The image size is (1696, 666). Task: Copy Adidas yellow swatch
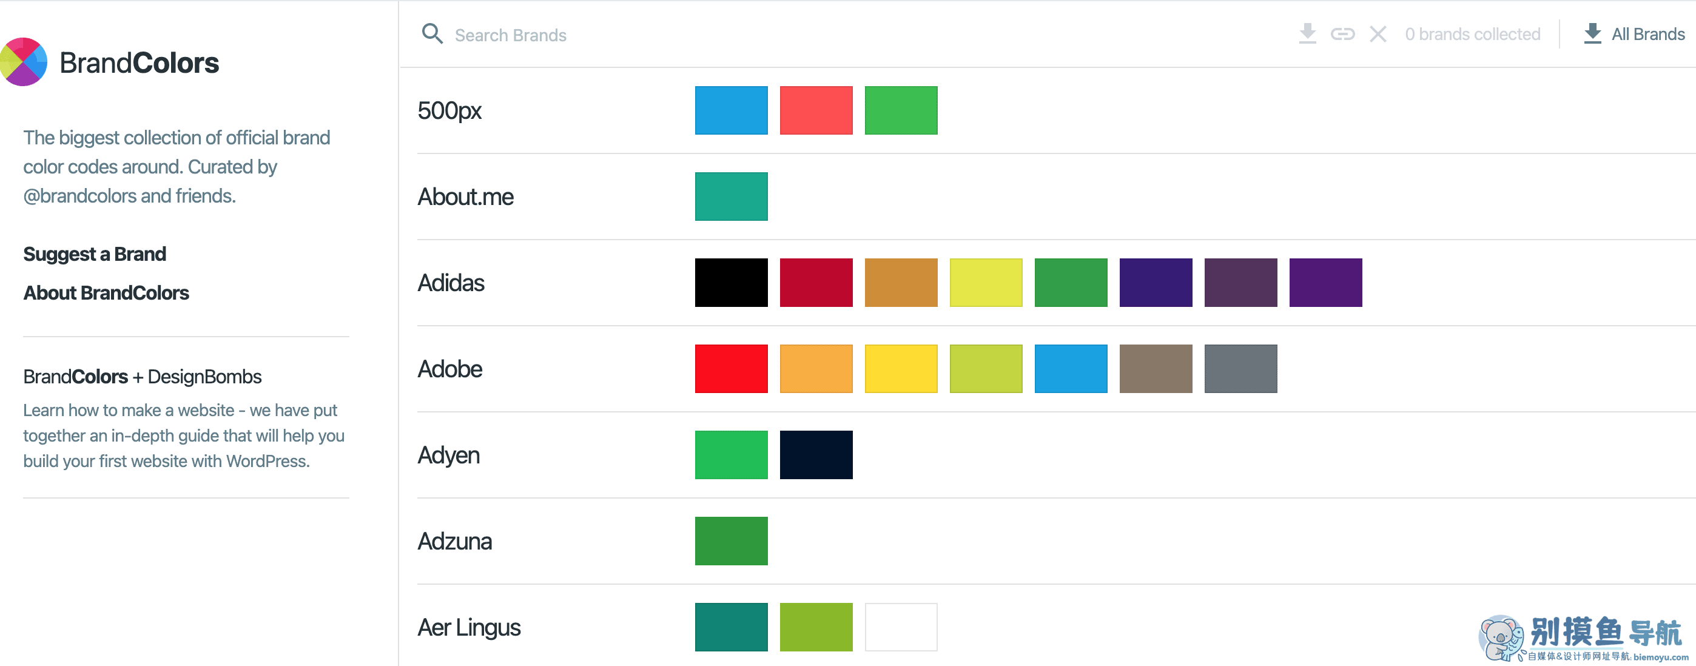point(986,283)
